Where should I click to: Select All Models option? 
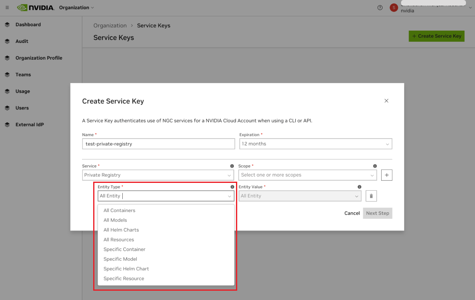166,220
